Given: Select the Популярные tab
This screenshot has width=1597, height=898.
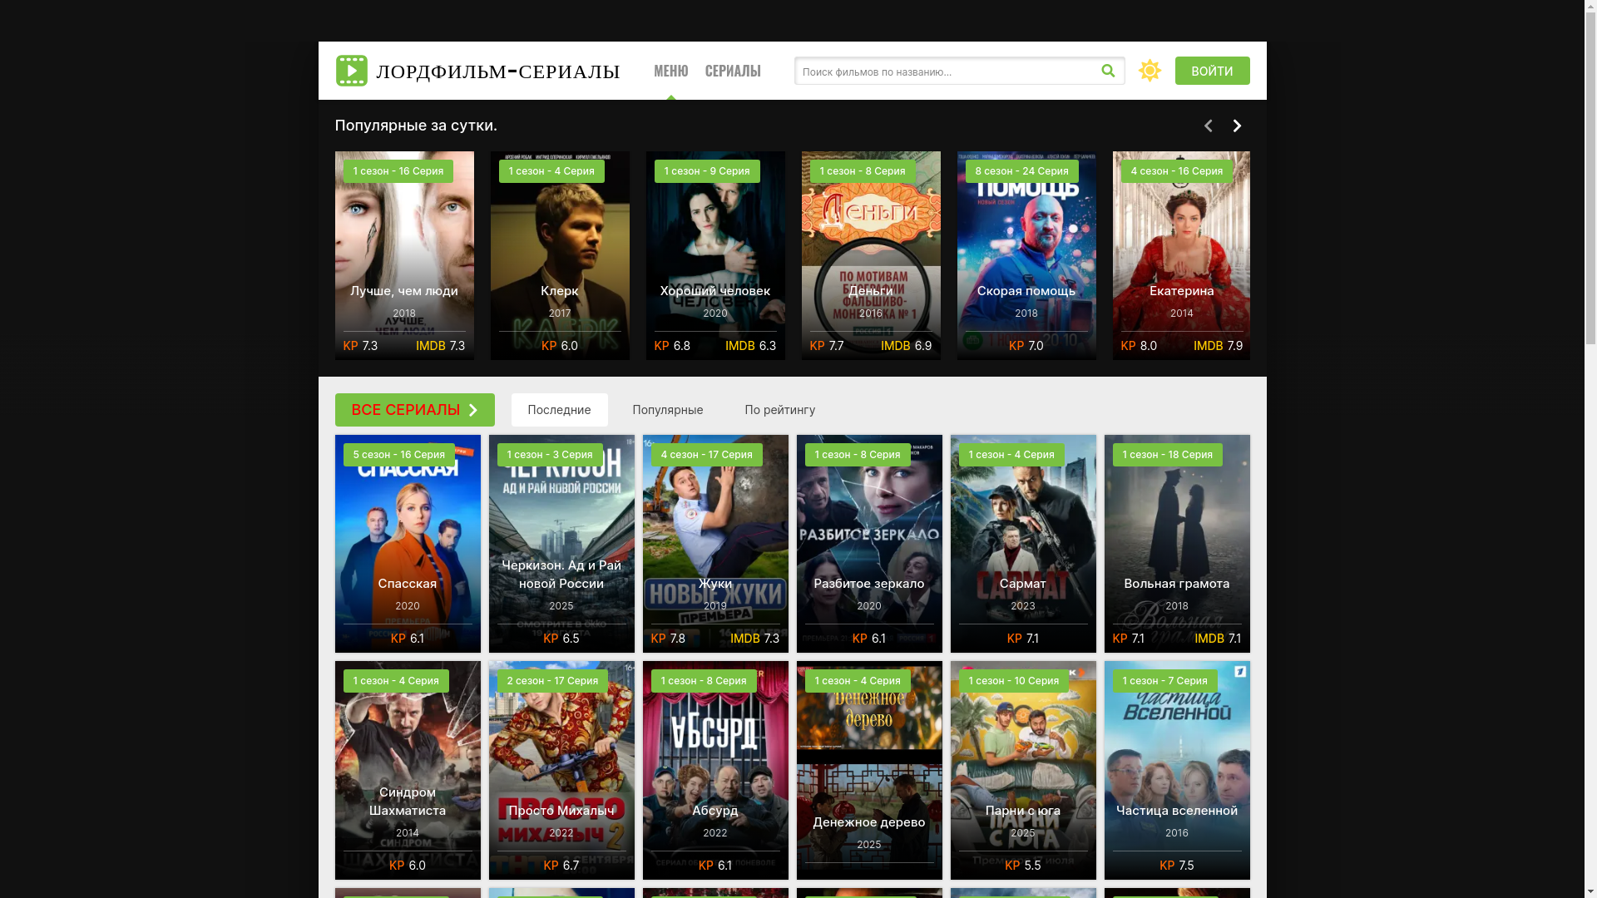Looking at the screenshot, I should click(x=667, y=410).
